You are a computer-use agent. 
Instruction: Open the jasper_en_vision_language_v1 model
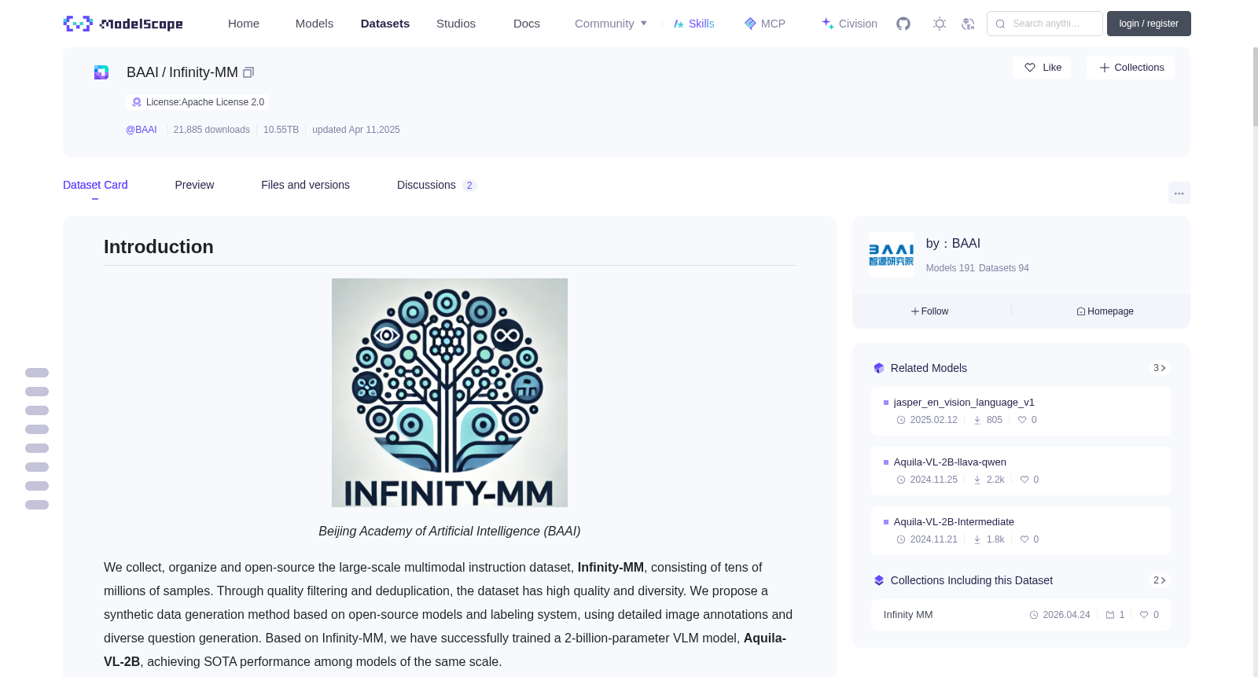coord(1021,411)
